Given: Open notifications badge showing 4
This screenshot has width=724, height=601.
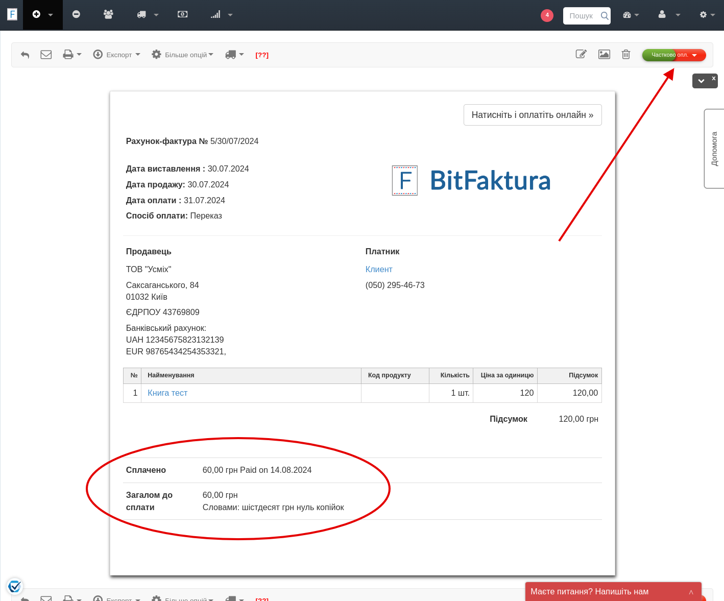Looking at the screenshot, I should click(x=547, y=15).
